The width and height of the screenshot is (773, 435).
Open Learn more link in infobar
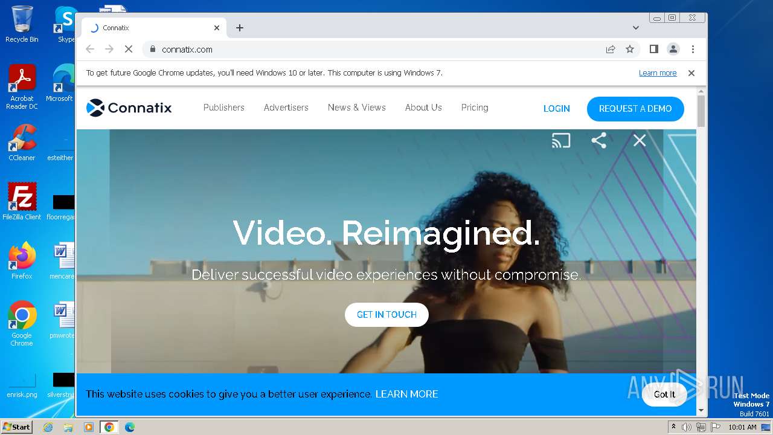tap(658, 73)
